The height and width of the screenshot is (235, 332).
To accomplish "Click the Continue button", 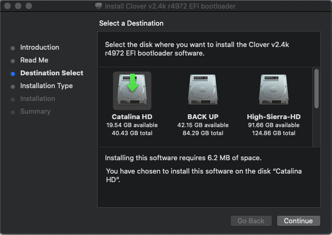I will [298, 221].
